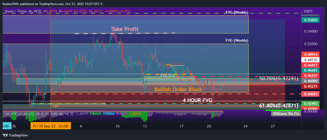Click the 0.54000 axis price tick
Viewport: 327px width, 140px height.
point(310,31)
